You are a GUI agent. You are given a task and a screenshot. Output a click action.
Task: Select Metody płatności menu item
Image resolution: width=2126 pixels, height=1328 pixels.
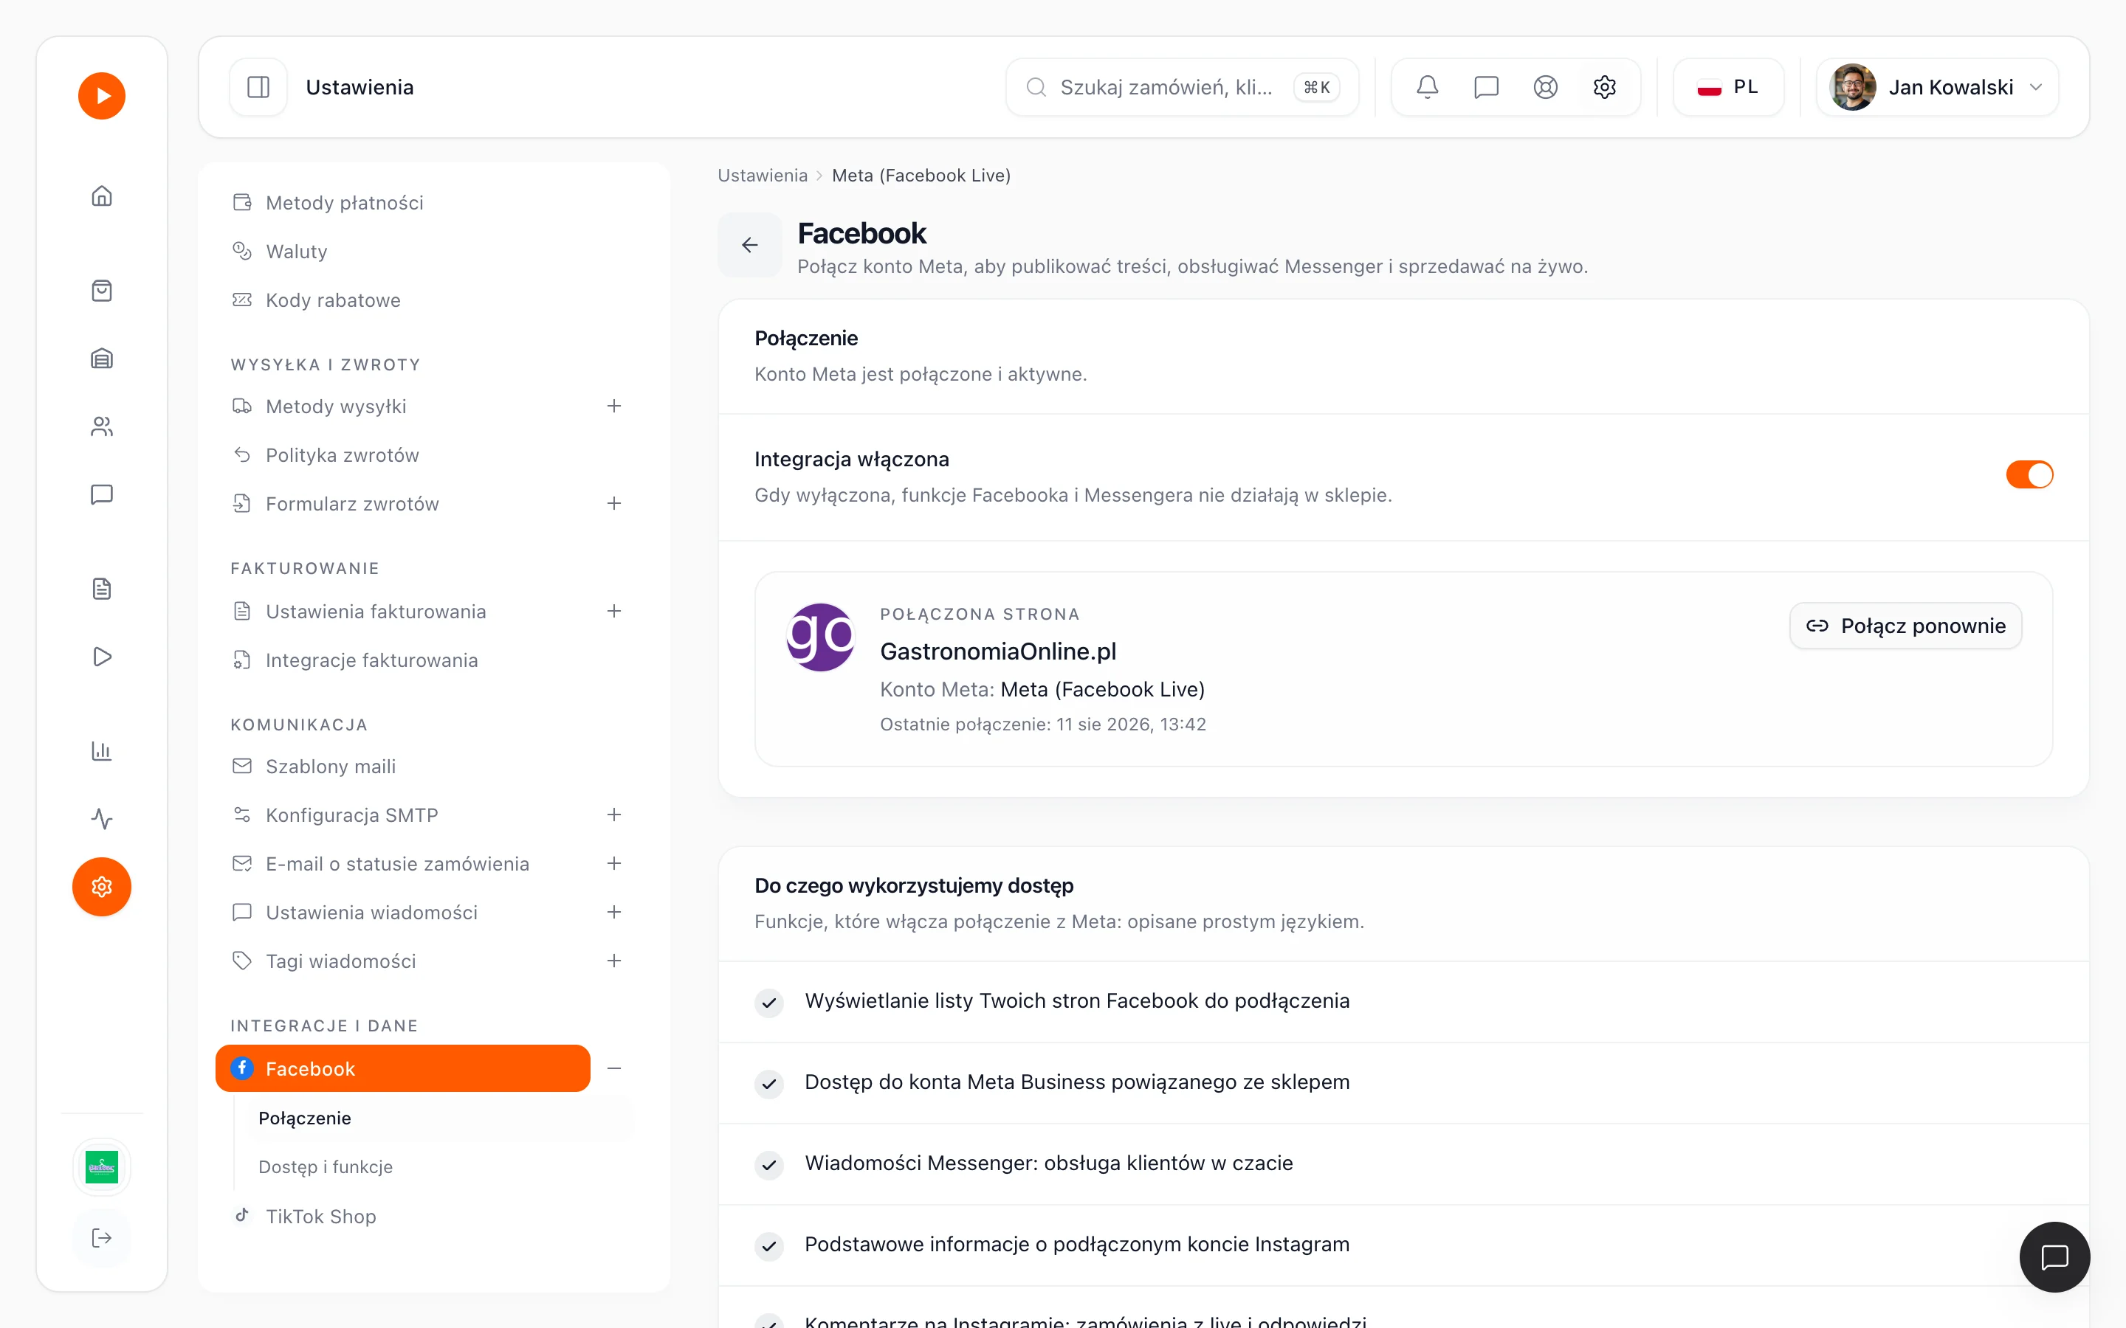pos(425,203)
